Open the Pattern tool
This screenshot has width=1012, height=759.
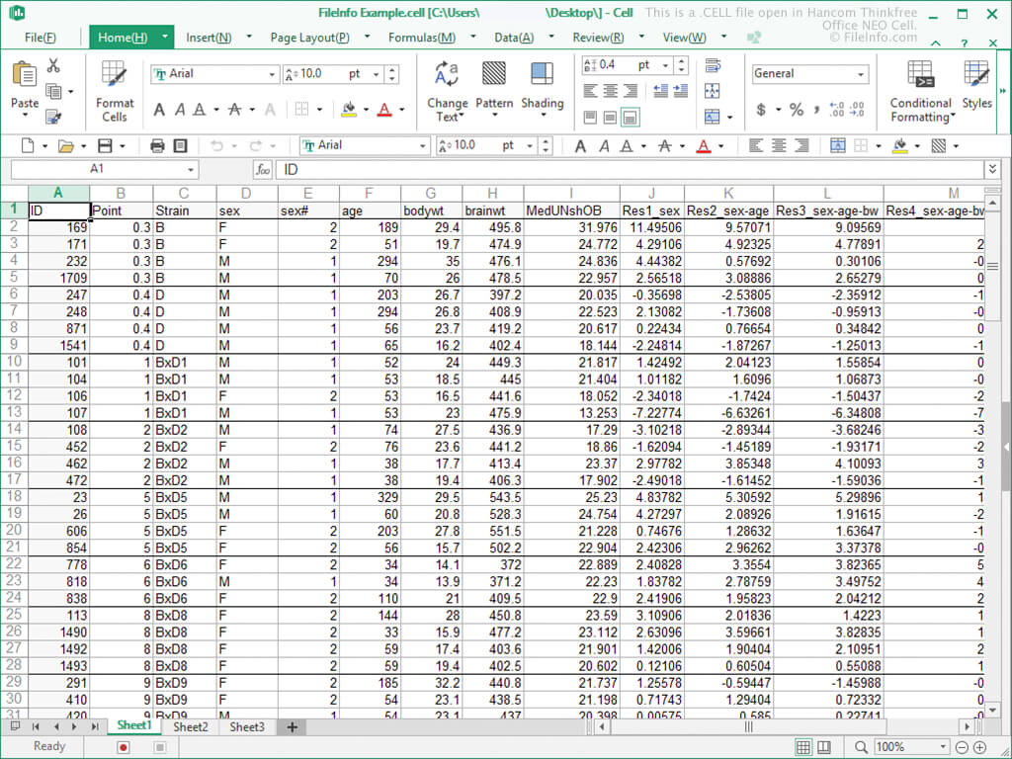(494, 90)
